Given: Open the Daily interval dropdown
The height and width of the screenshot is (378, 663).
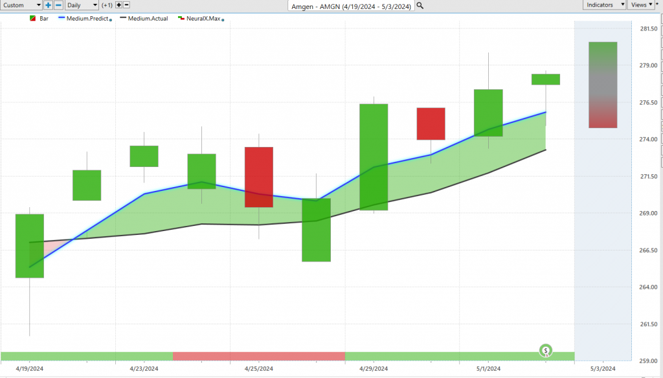Looking at the screenshot, I should coord(82,5).
